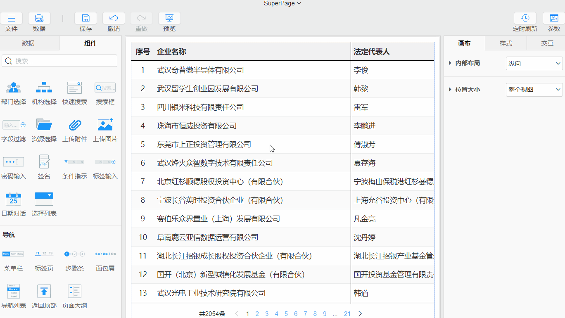This screenshot has width=565, height=318.
Task: Click the 导航 section heading
Action: pyautogui.click(x=9, y=235)
